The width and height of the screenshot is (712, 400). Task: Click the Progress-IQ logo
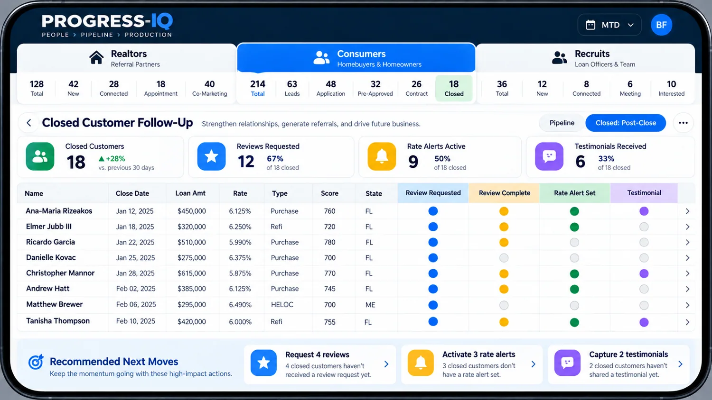(107, 25)
